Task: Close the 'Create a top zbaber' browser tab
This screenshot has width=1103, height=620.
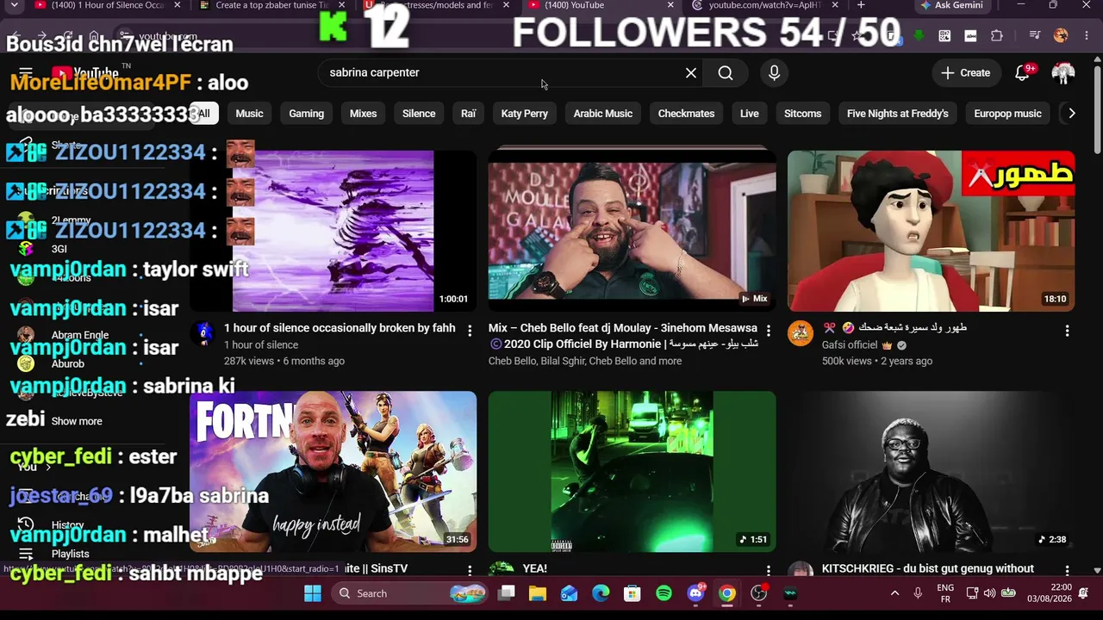Action: [x=341, y=5]
